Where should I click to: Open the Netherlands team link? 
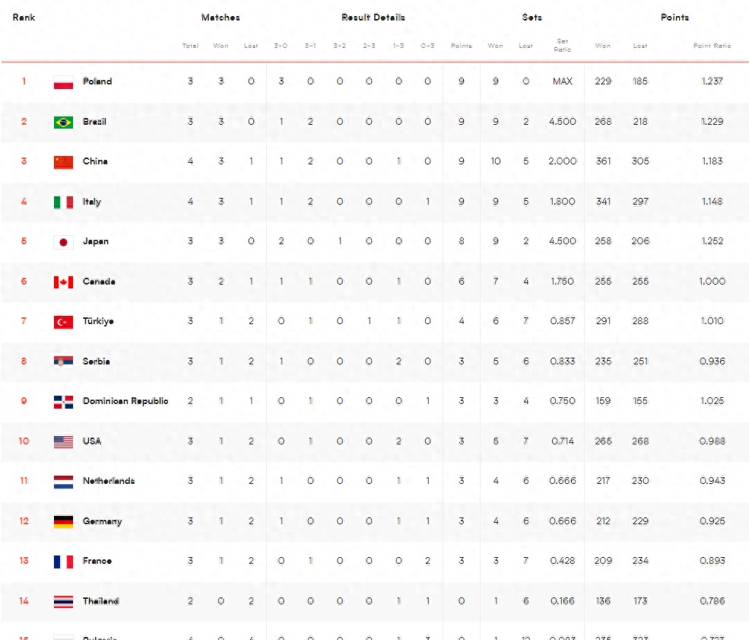pos(108,481)
